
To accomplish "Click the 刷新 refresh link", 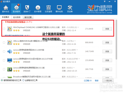I will click(97, 81).
